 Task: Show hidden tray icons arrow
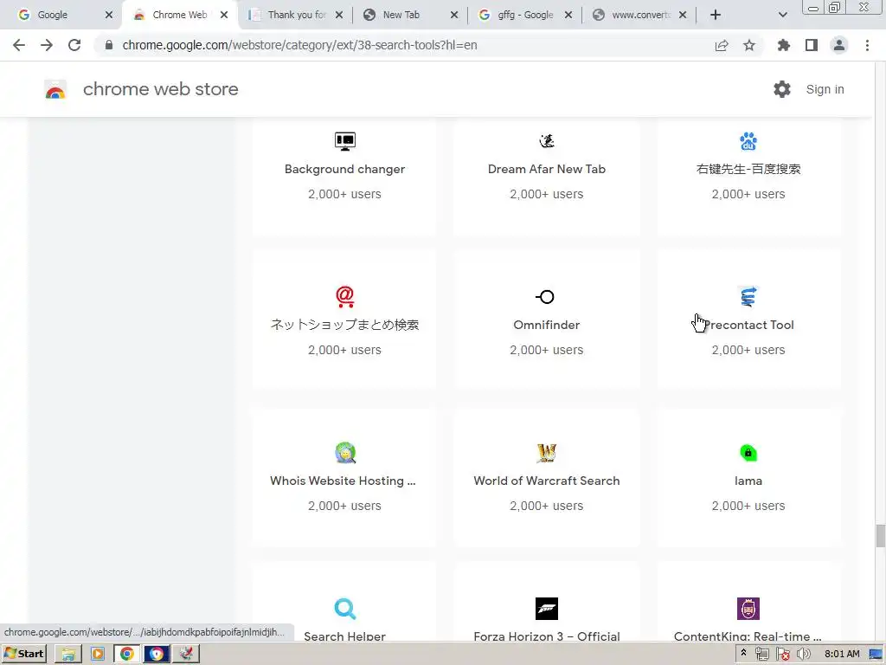pos(743,653)
